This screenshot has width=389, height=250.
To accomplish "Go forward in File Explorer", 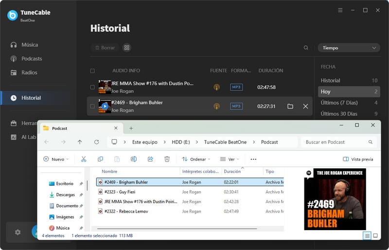I will 63,142.
